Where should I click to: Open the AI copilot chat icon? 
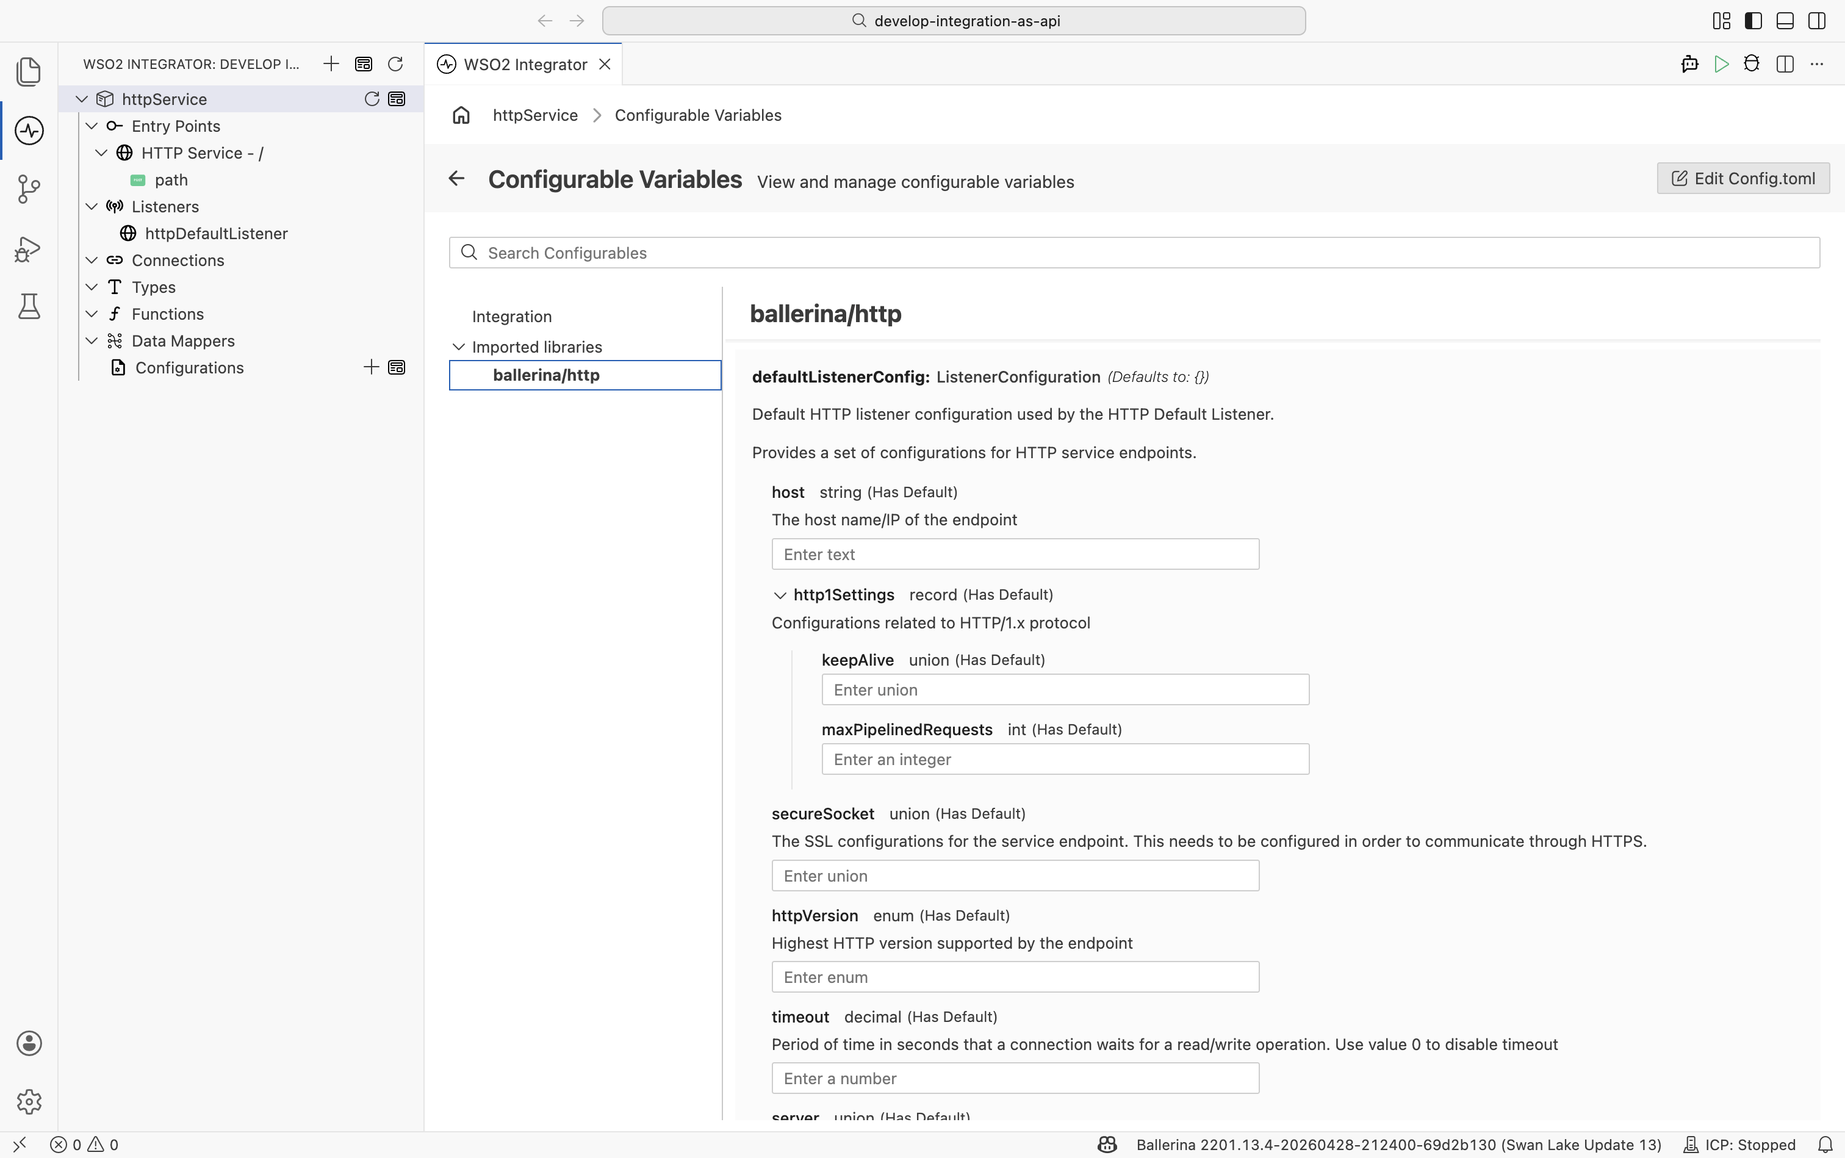tap(1689, 64)
